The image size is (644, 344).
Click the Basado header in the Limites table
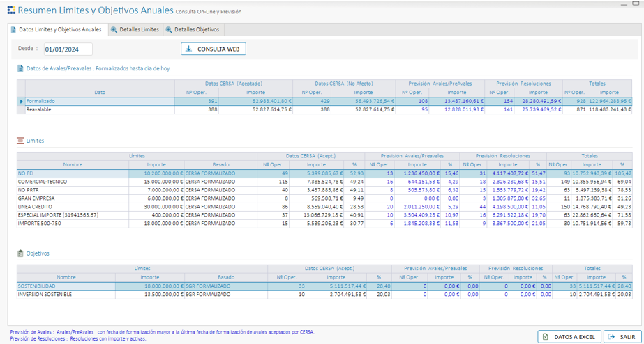pyautogui.click(x=220, y=165)
